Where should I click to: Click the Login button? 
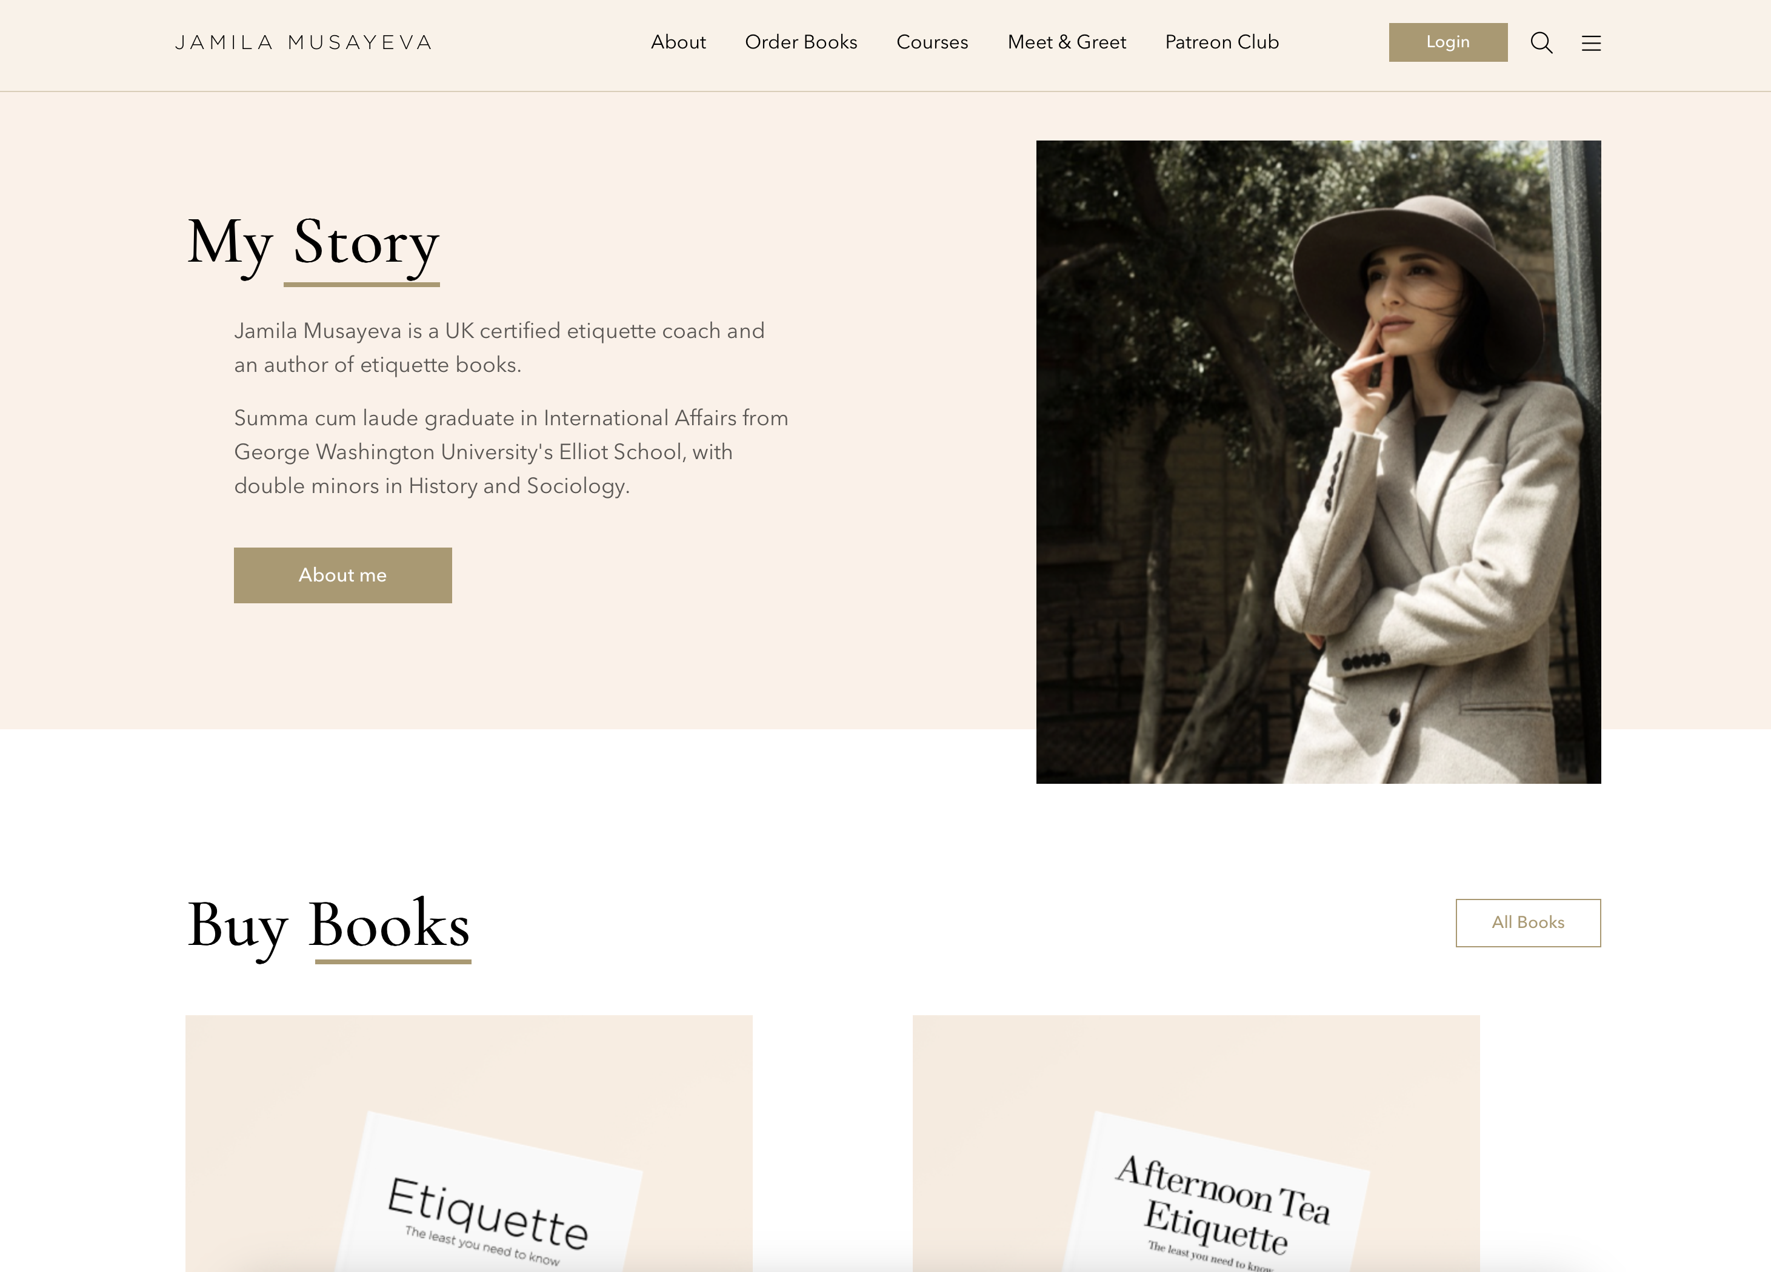[1448, 42]
